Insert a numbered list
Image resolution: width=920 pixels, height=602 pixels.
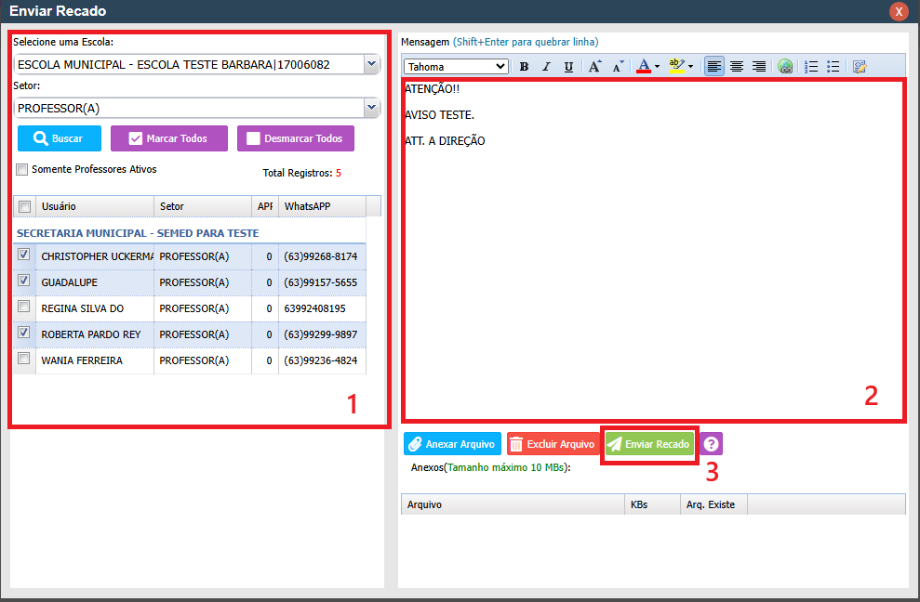[811, 66]
